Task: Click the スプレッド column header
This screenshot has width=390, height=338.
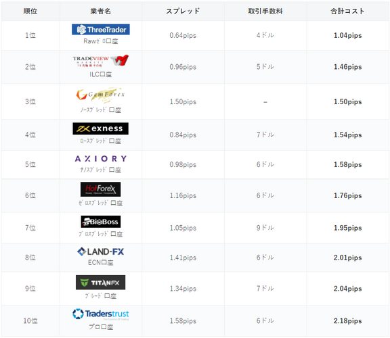Action: click(x=183, y=11)
